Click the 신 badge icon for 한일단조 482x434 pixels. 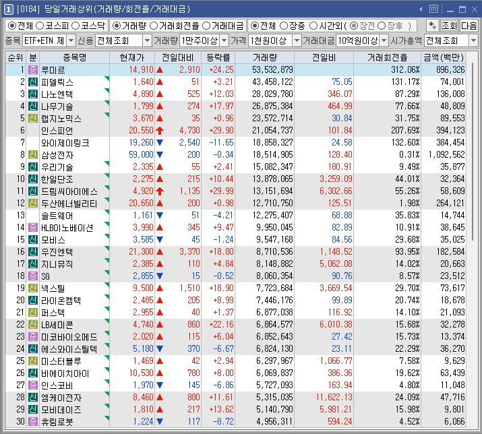click(33, 179)
